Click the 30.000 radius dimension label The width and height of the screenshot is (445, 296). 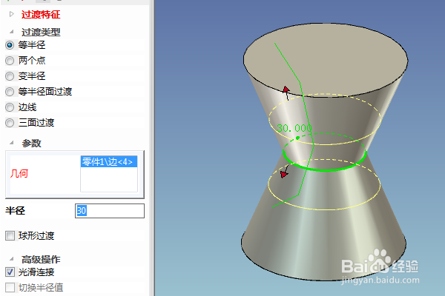(x=294, y=128)
